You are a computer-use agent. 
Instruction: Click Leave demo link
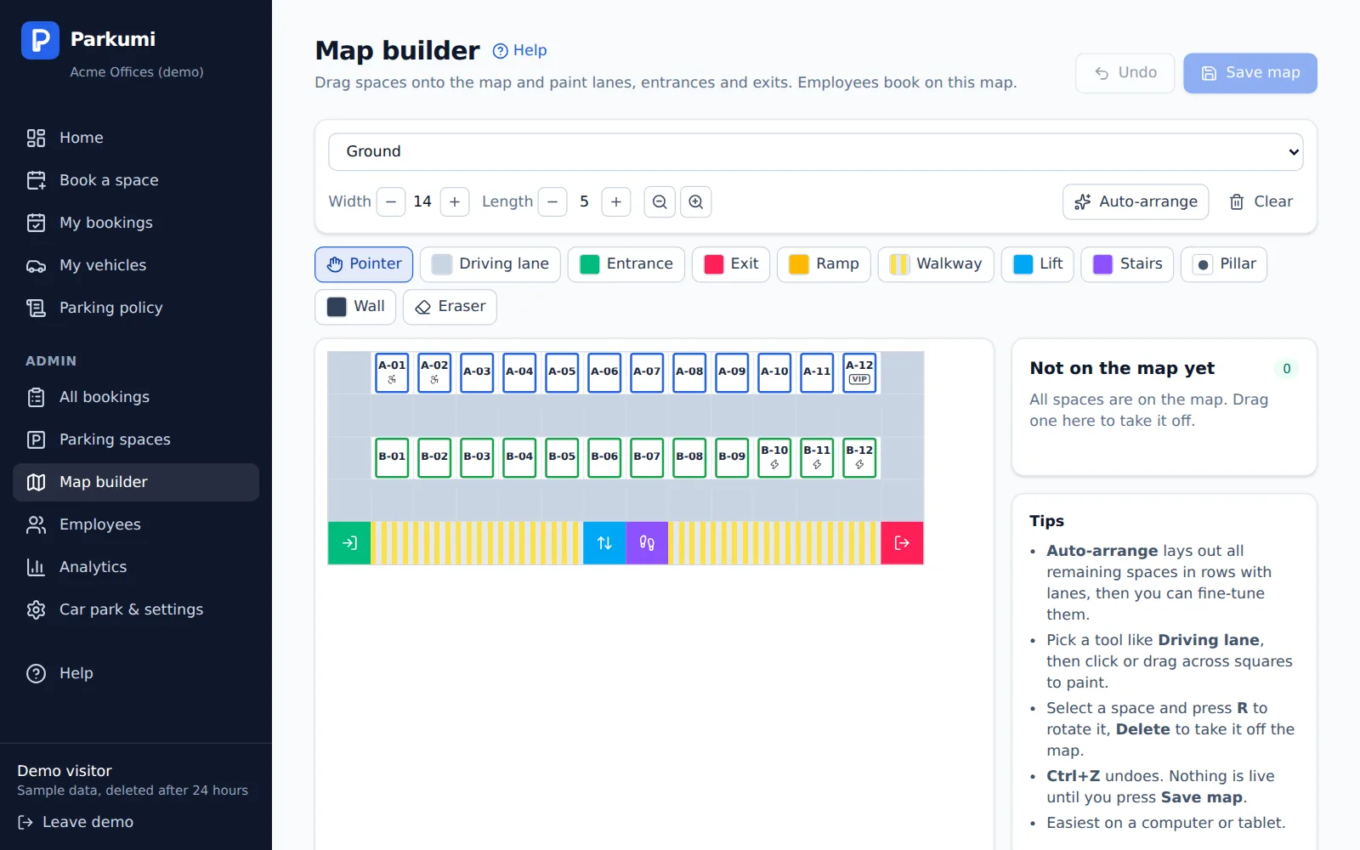(76, 822)
